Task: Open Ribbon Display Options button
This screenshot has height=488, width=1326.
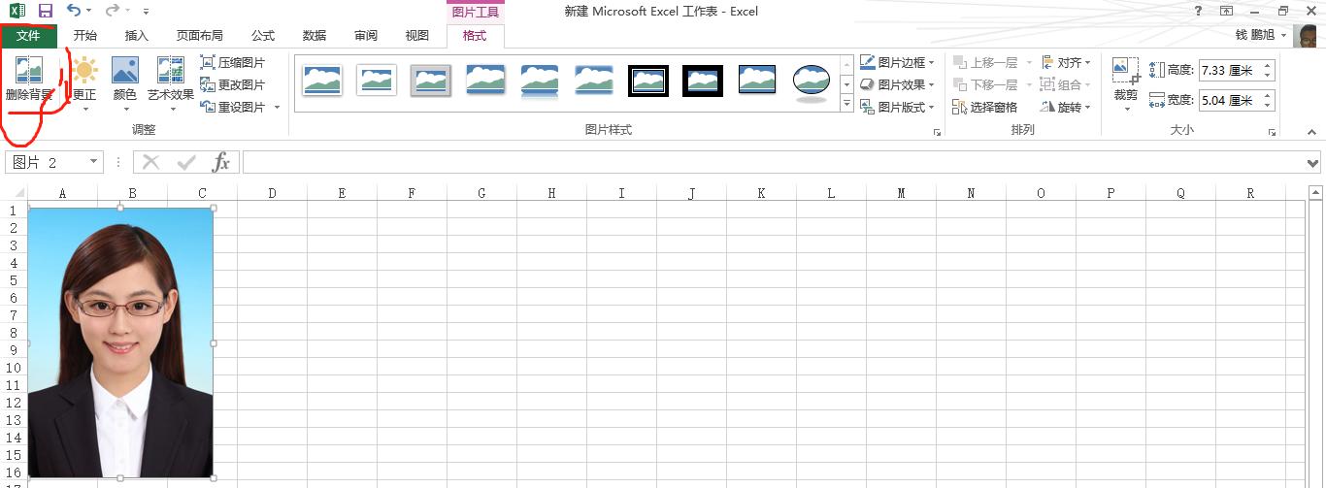Action: (1227, 11)
